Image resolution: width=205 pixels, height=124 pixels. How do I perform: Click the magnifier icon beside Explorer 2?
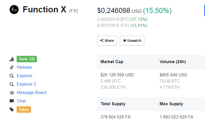click(x=12, y=84)
